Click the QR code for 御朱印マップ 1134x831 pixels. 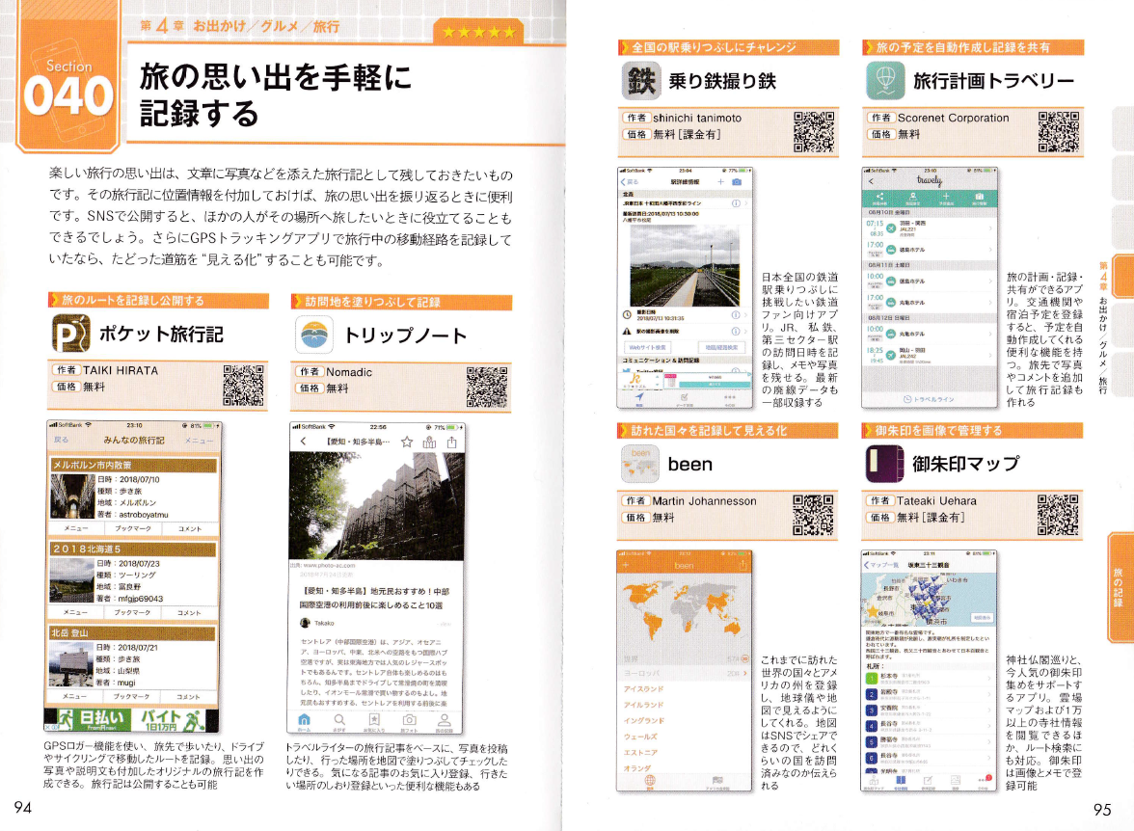(x=1058, y=514)
